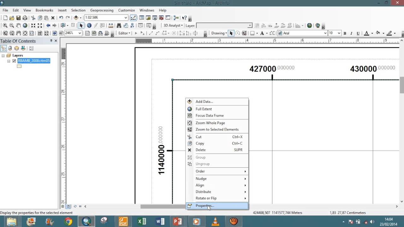
Task: Select the Identify tool
Action: 89,26
